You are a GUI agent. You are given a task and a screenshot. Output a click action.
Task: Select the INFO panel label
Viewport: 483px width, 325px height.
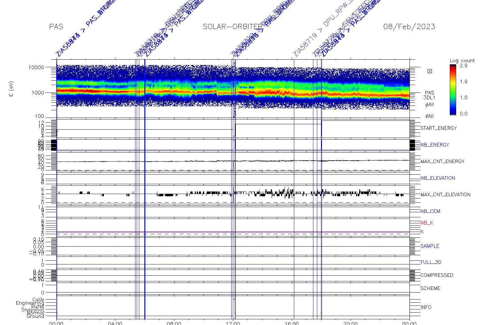(426, 307)
